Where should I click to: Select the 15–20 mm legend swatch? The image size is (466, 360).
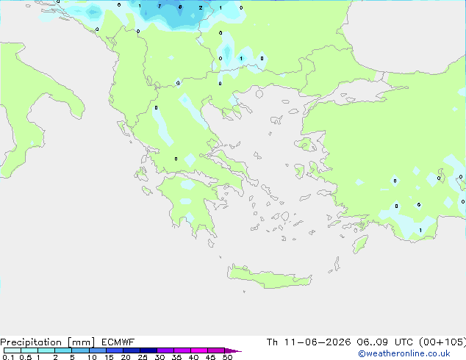115,350
